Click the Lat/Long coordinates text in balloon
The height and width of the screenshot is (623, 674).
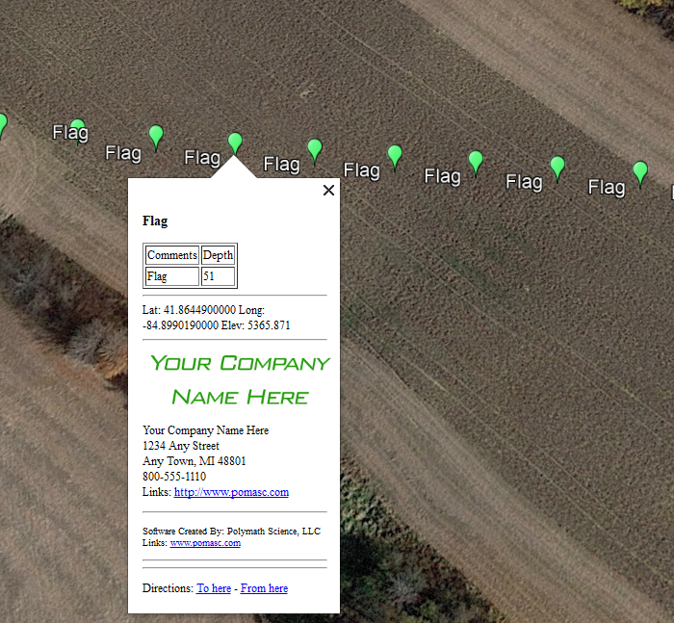[216, 318]
